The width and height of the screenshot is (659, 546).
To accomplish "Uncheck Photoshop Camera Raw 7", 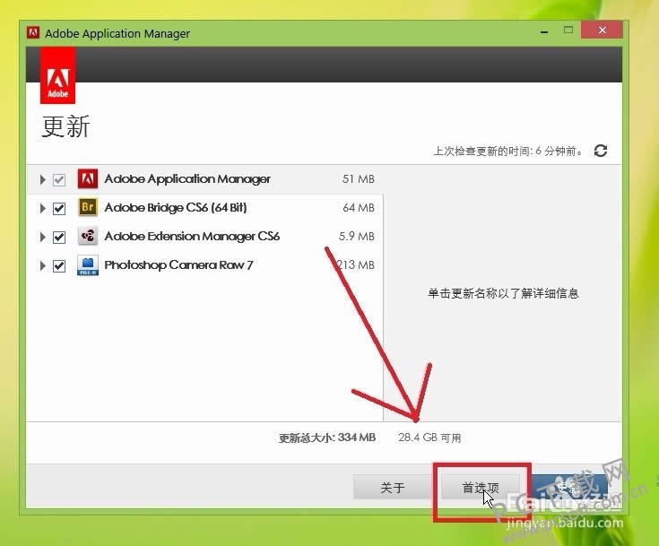I will coord(59,265).
